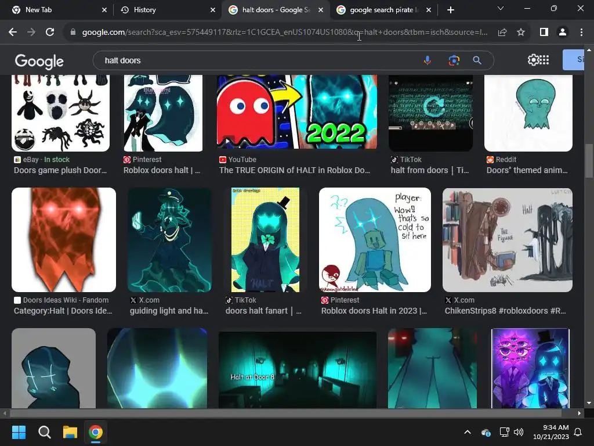Open Pinterest Roblox doors halt link
This screenshot has width=594, height=446.
pos(162,170)
